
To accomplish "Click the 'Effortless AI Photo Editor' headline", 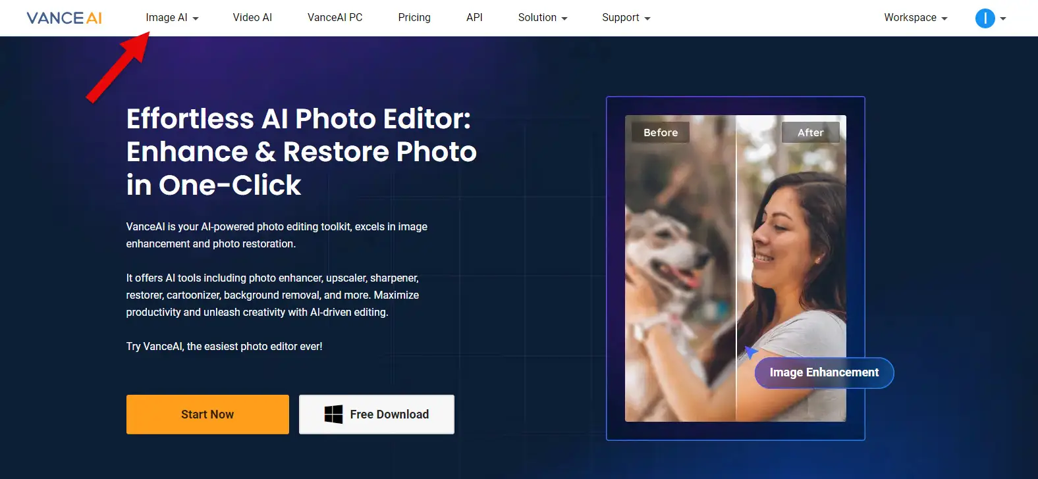I will pyautogui.click(x=302, y=152).
